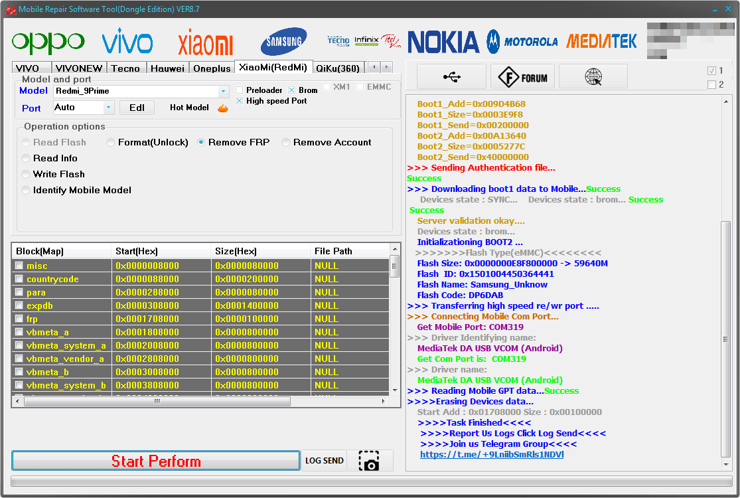Click the vivo brand logo
Screen dimensions: 740x498
click(x=127, y=41)
